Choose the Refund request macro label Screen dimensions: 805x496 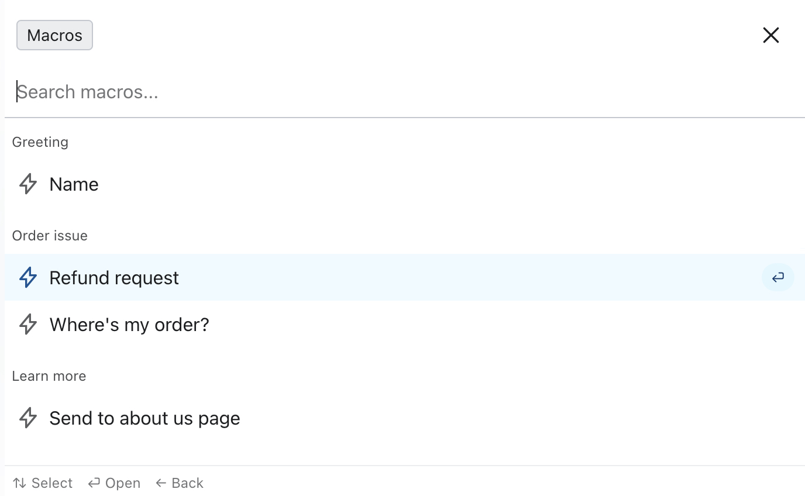click(x=114, y=278)
